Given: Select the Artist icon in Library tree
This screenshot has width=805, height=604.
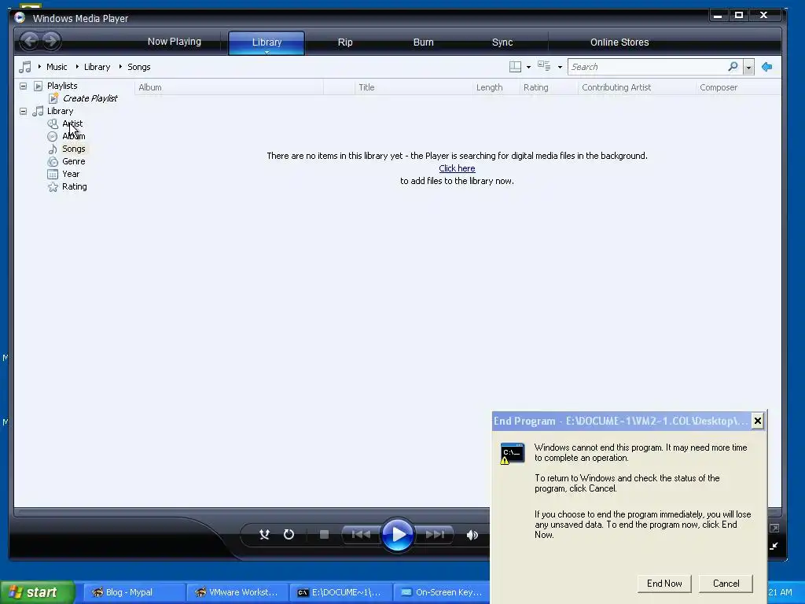Looking at the screenshot, I should pyautogui.click(x=53, y=123).
